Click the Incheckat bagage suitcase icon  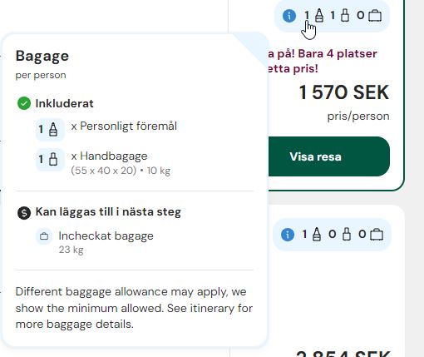pyautogui.click(x=44, y=236)
